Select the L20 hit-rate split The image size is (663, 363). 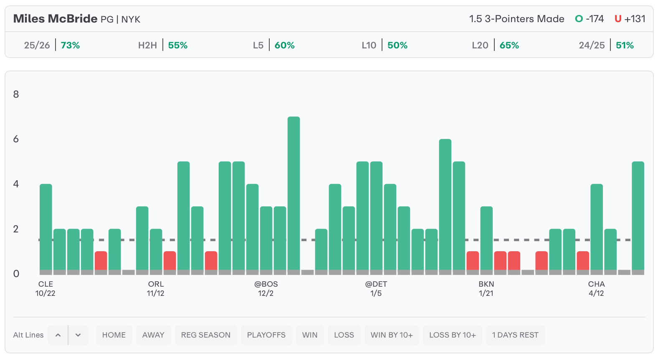point(496,45)
